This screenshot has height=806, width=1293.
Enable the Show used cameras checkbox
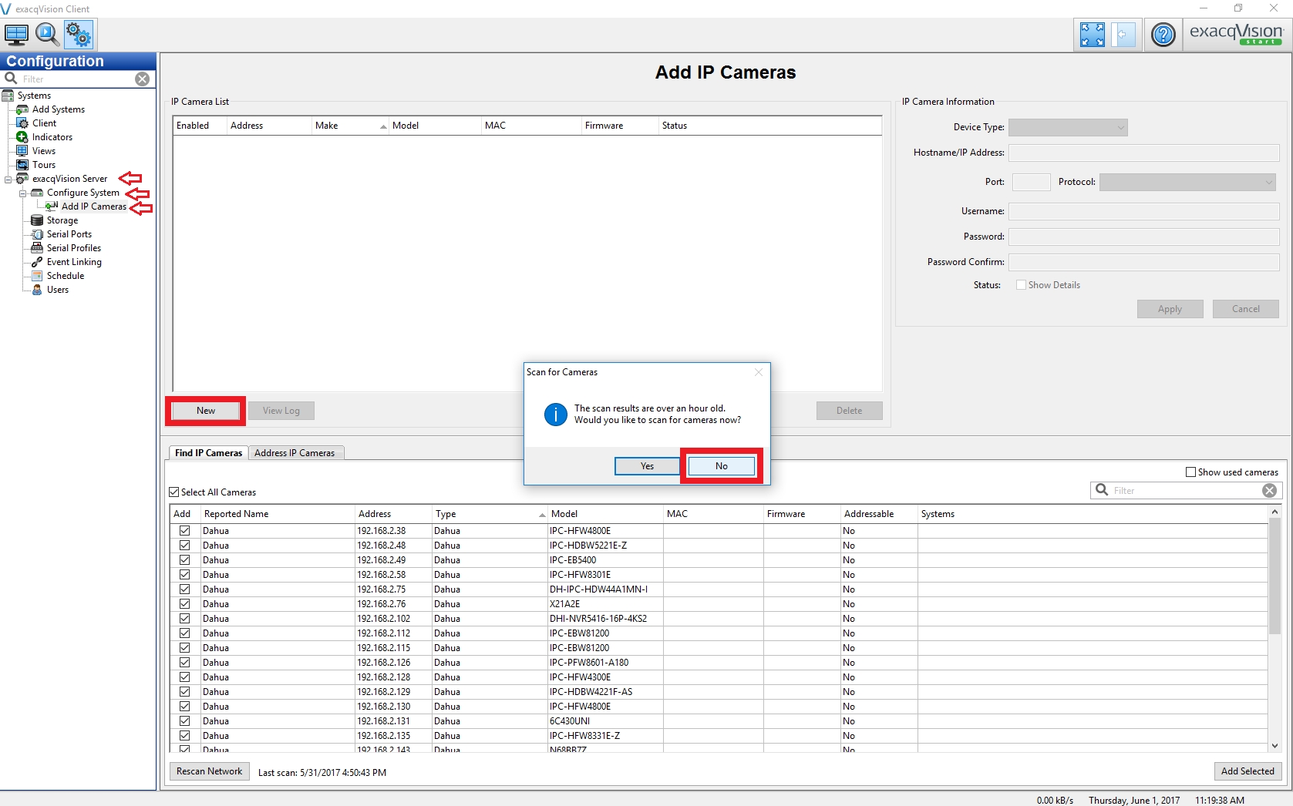click(x=1190, y=472)
